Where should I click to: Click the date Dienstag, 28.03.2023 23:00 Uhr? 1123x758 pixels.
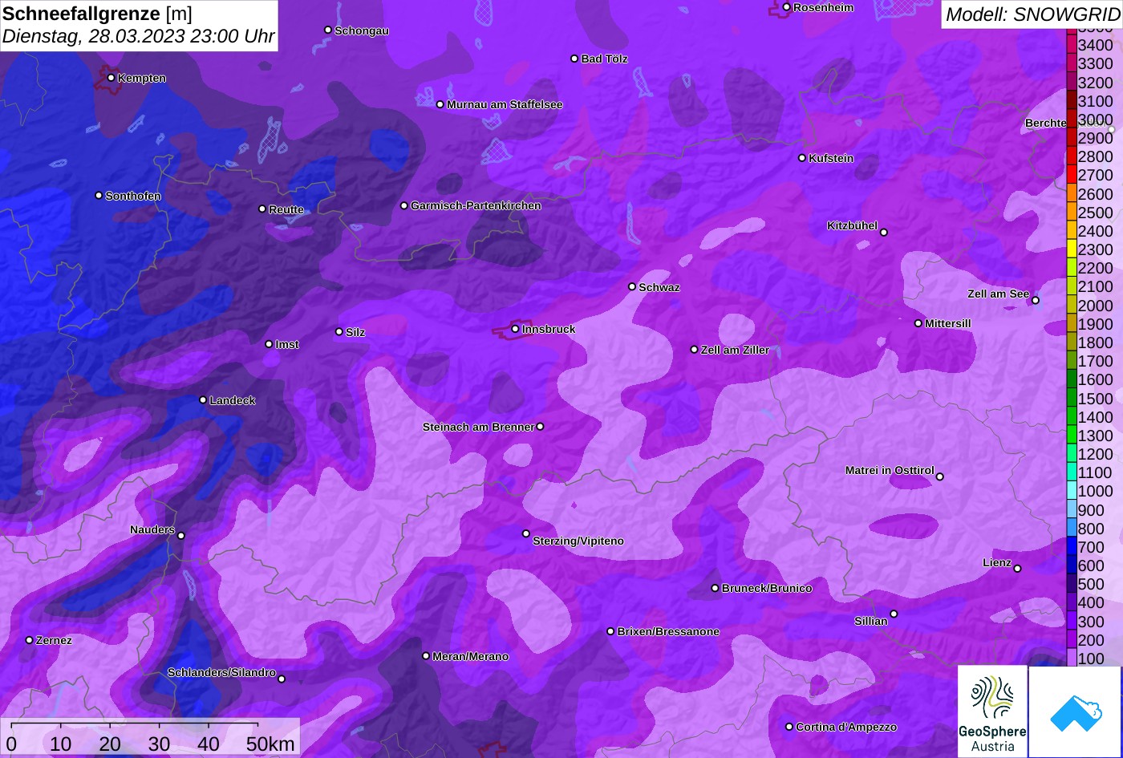(x=138, y=37)
